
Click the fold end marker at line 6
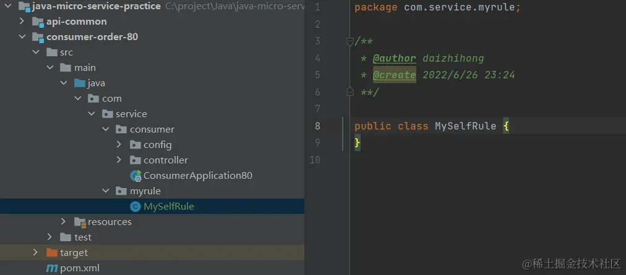click(349, 91)
